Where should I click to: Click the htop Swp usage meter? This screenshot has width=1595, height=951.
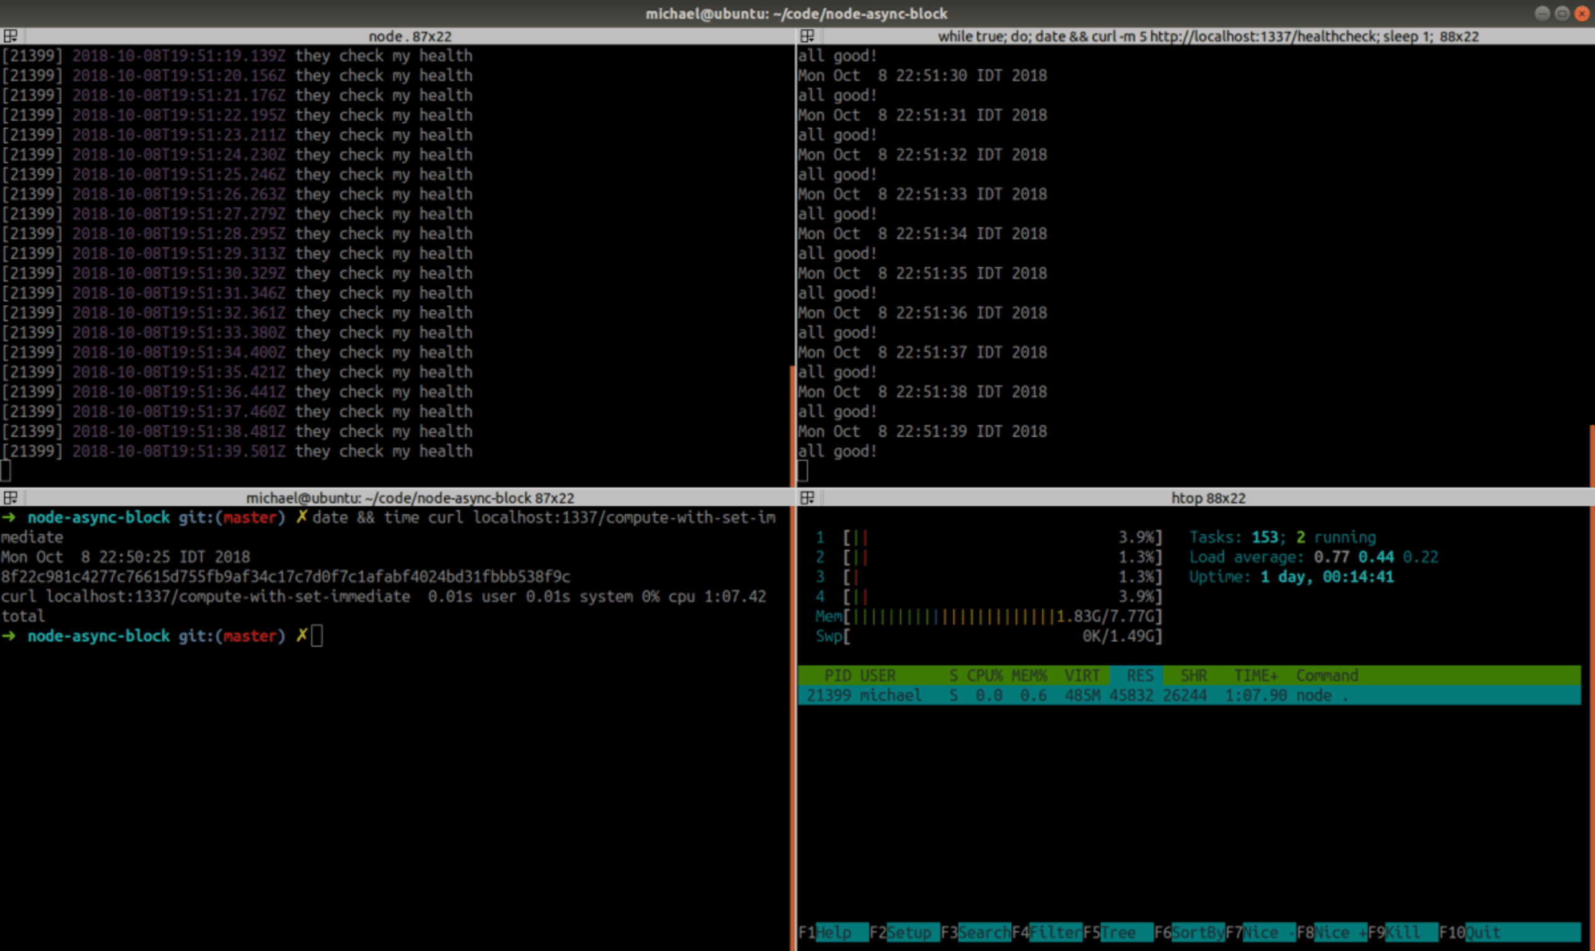click(989, 636)
